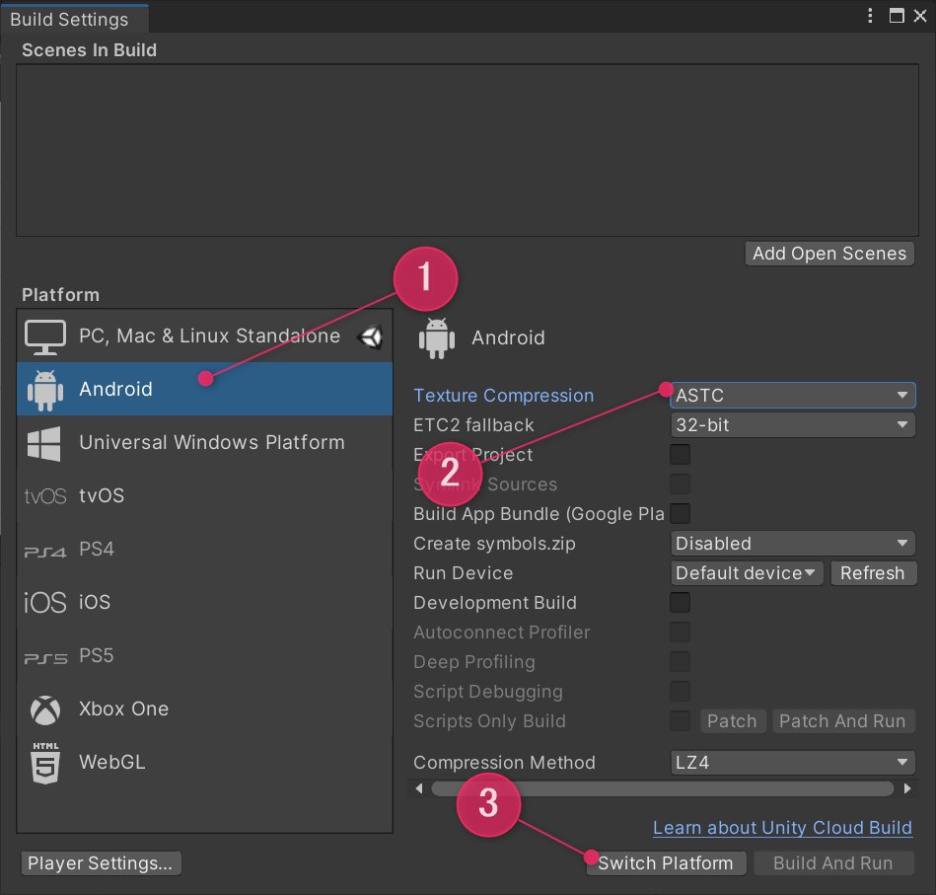Click the tvOS platform icon
The height and width of the screenshot is (895, 936).
(43, 495)
